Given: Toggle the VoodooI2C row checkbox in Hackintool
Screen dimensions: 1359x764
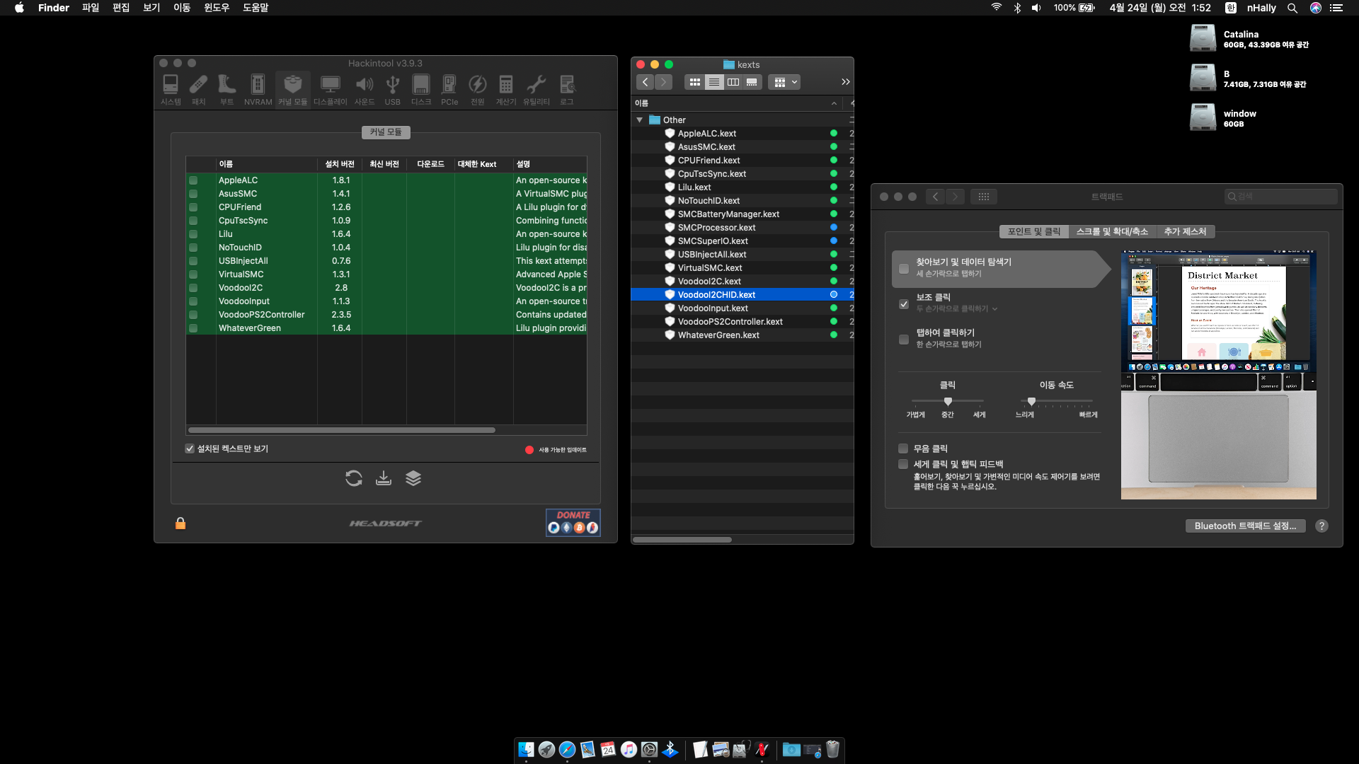Looking at the screenshot, I should (x=193, y=288).
